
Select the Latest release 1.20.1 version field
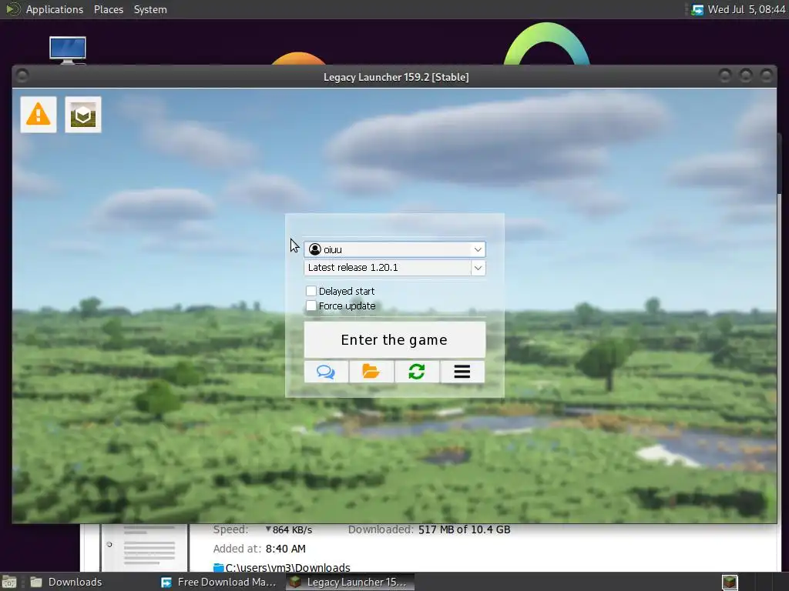pos(388,268)
